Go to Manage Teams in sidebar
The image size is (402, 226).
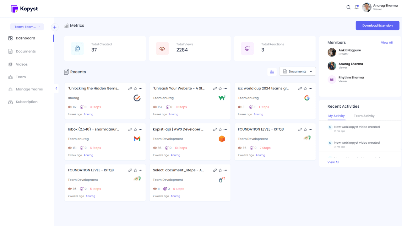[x=29, y=89]
